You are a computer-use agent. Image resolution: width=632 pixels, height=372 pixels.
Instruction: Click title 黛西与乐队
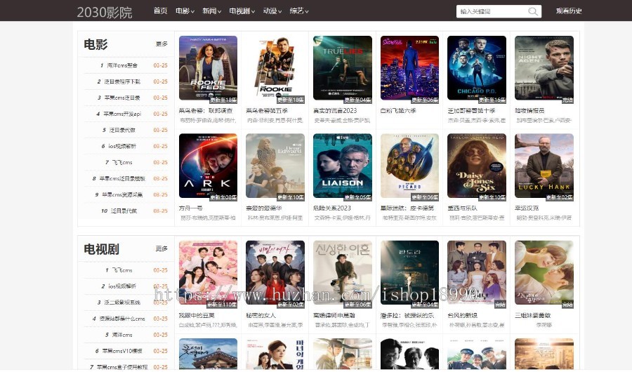(462, 208)
